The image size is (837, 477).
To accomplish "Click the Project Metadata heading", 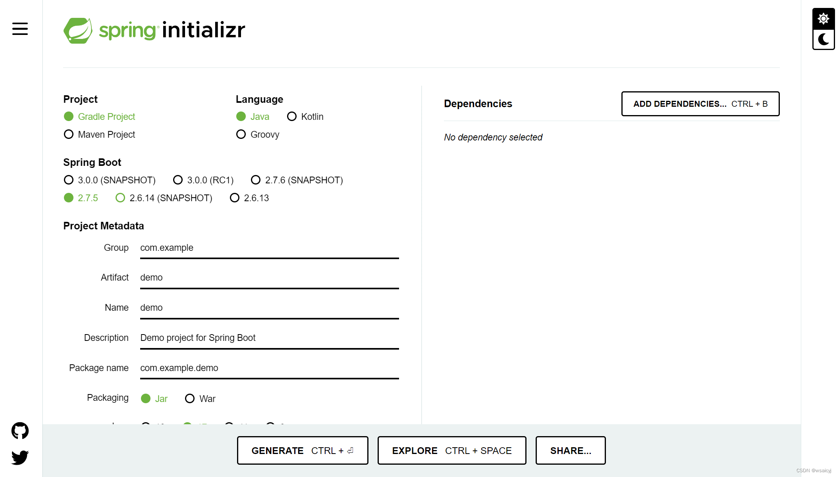I will [104, 226].
